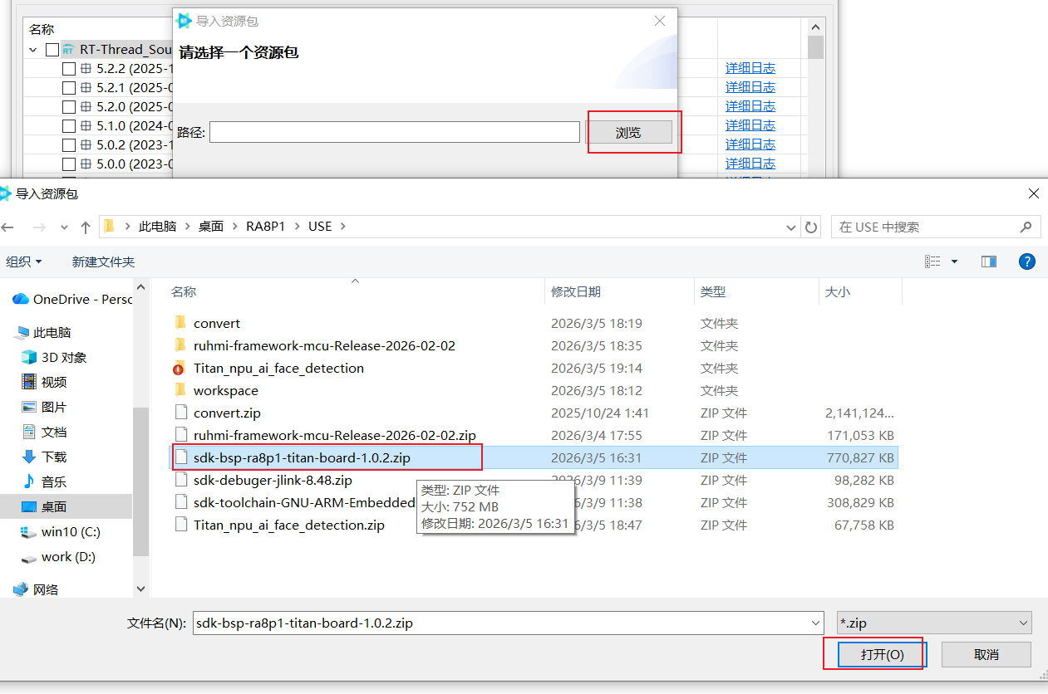
Task: Sort by 修改日期 column header
Action: click(x=576, y=291)
